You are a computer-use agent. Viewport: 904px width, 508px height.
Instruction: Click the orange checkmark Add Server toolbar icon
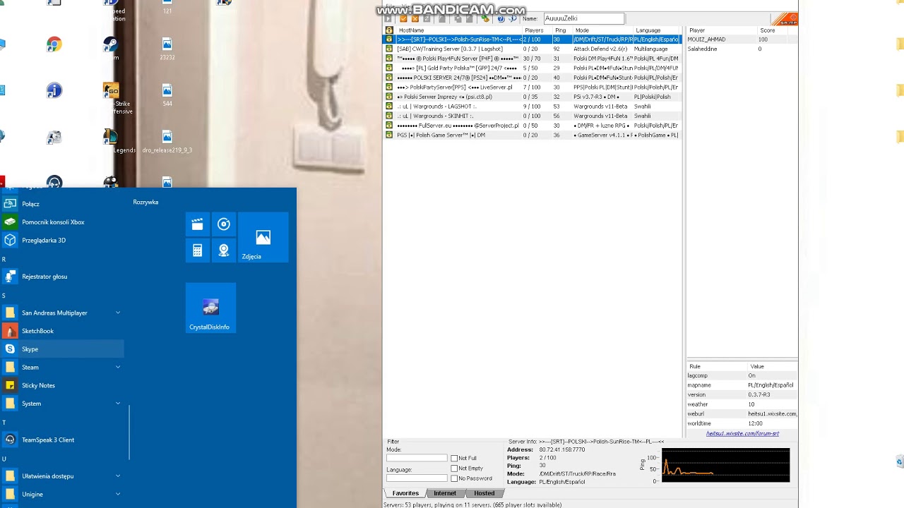[403, 19]
